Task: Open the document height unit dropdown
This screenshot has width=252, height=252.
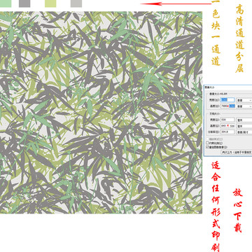Action: (244, 126)
